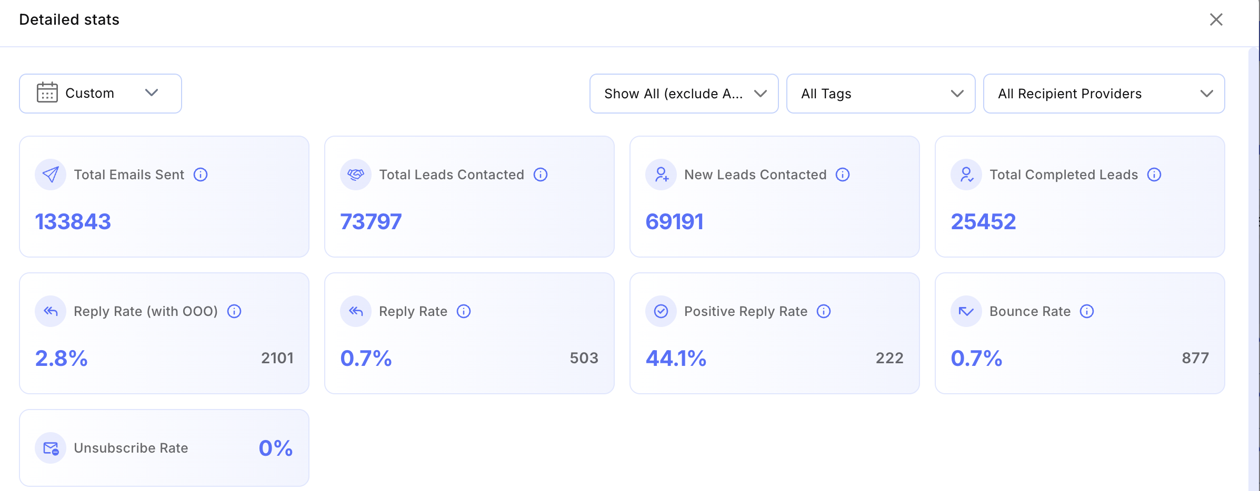Click info icon next to New Leads Contacted

[843, 175]
